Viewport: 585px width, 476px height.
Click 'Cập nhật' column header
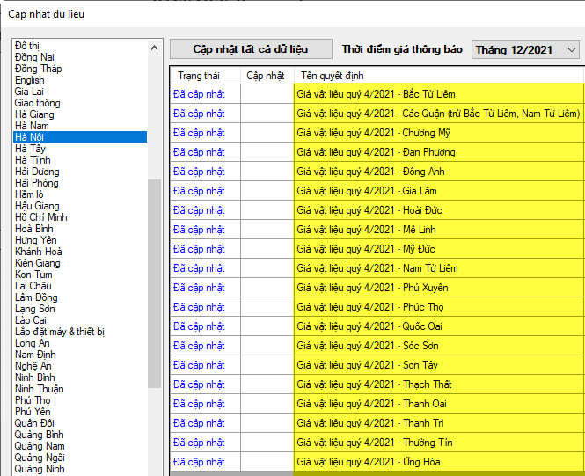click(266, 76)
